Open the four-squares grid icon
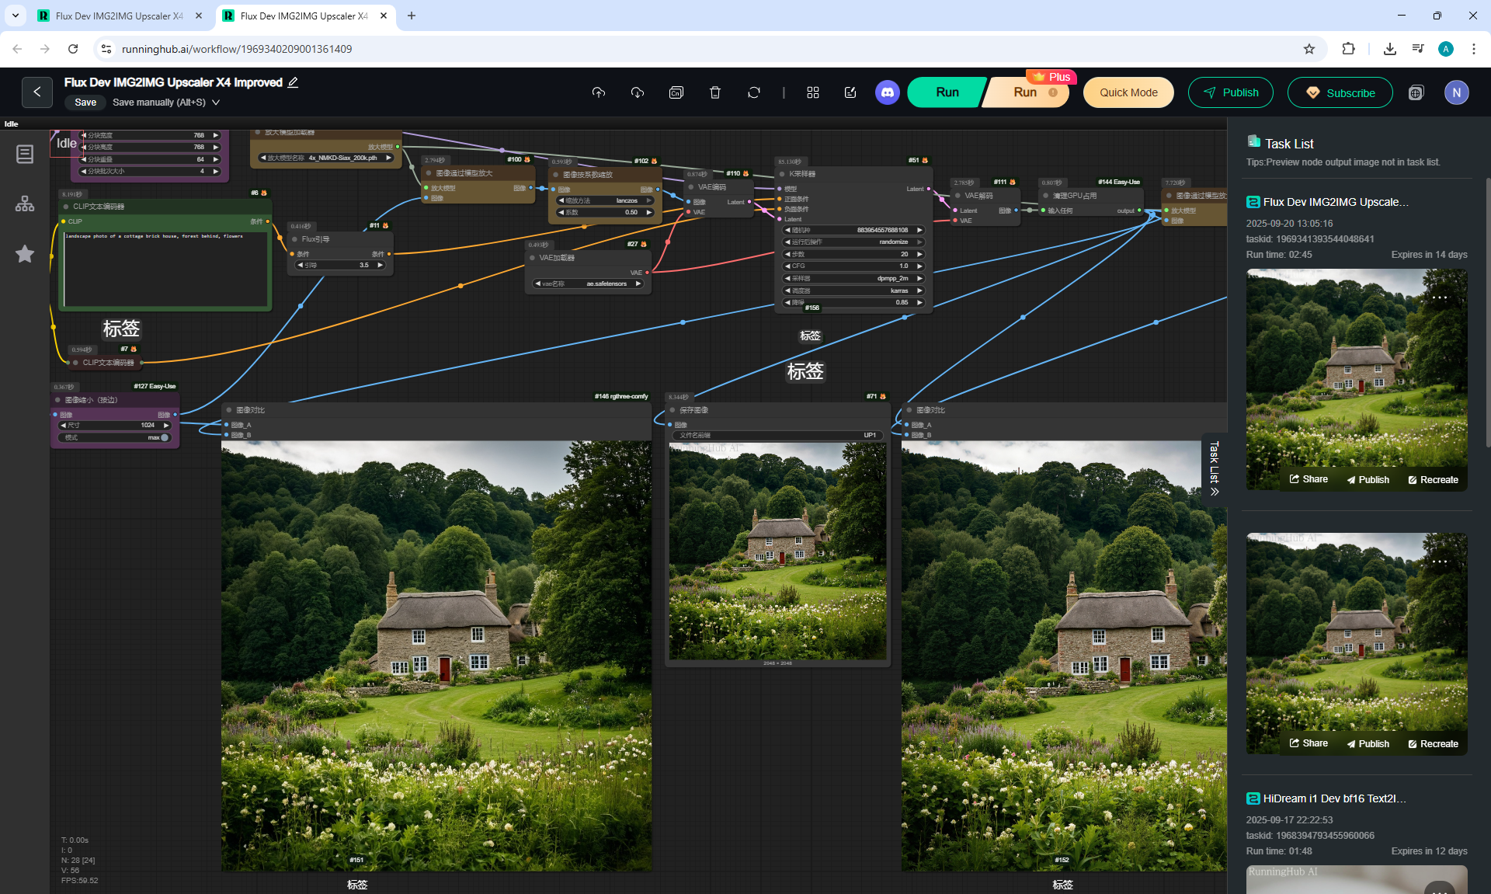Viewport: 1491px width, 894px height. [x=813, y=92]
